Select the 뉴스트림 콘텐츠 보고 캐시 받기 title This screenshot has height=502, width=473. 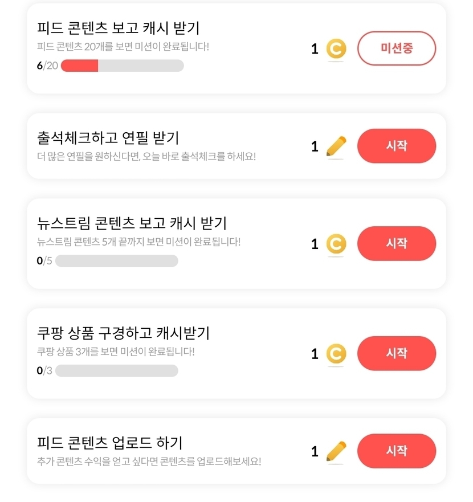[x=132, y=223]
